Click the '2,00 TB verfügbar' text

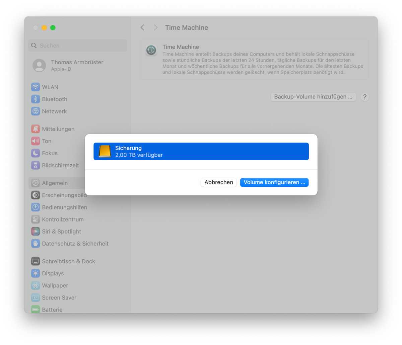pos(139,155)
